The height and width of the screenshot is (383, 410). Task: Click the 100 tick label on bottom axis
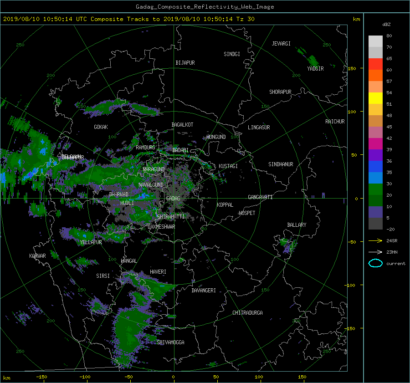(259, 377)
